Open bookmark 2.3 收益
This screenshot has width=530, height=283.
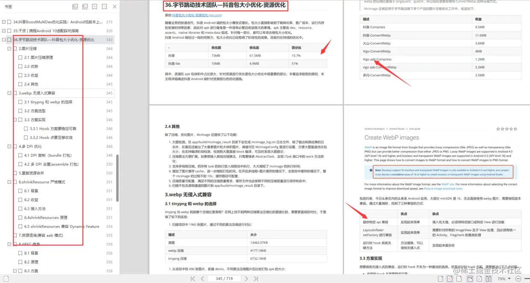[x=31, y=75]
